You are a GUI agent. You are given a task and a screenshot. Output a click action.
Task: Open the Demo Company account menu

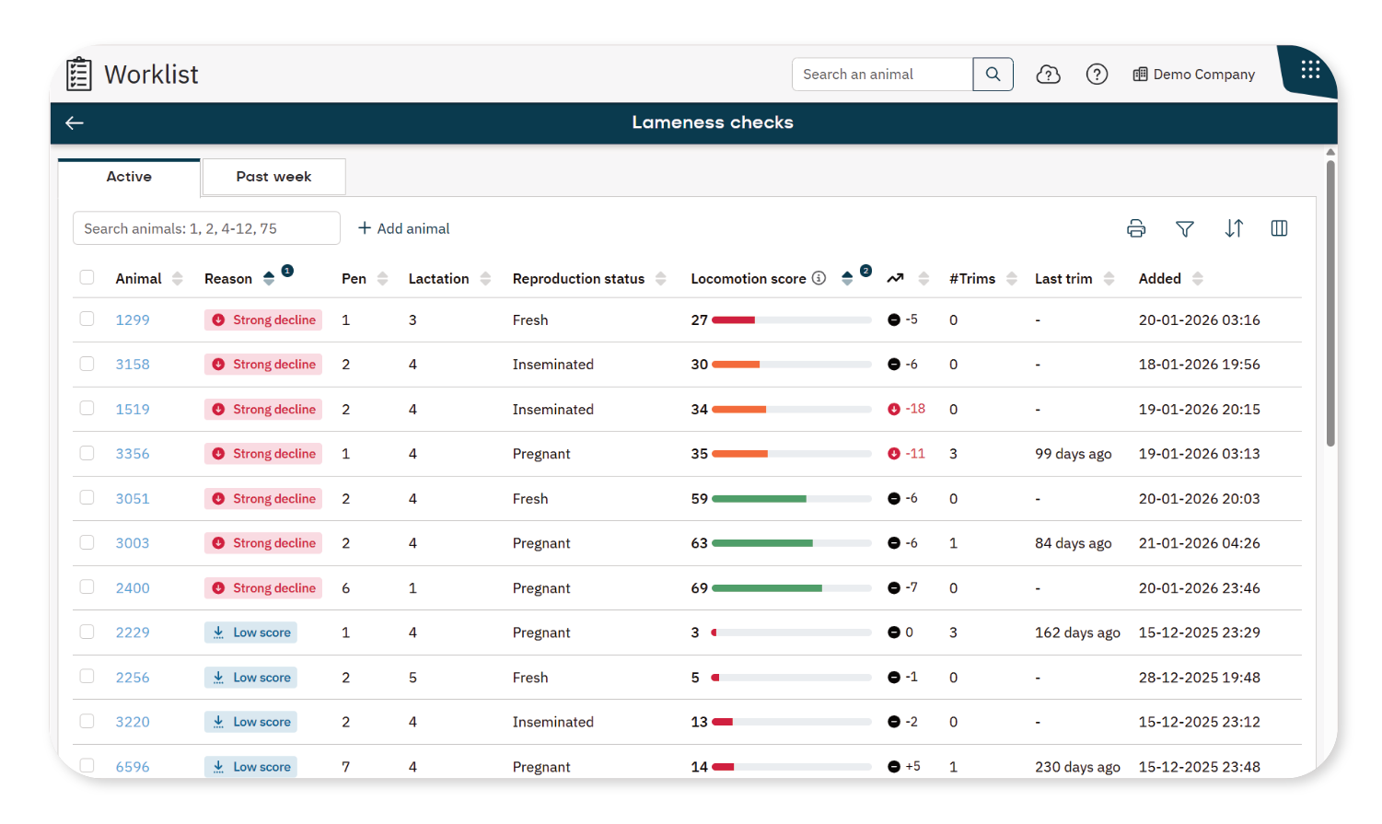(x=1193, y=75)
